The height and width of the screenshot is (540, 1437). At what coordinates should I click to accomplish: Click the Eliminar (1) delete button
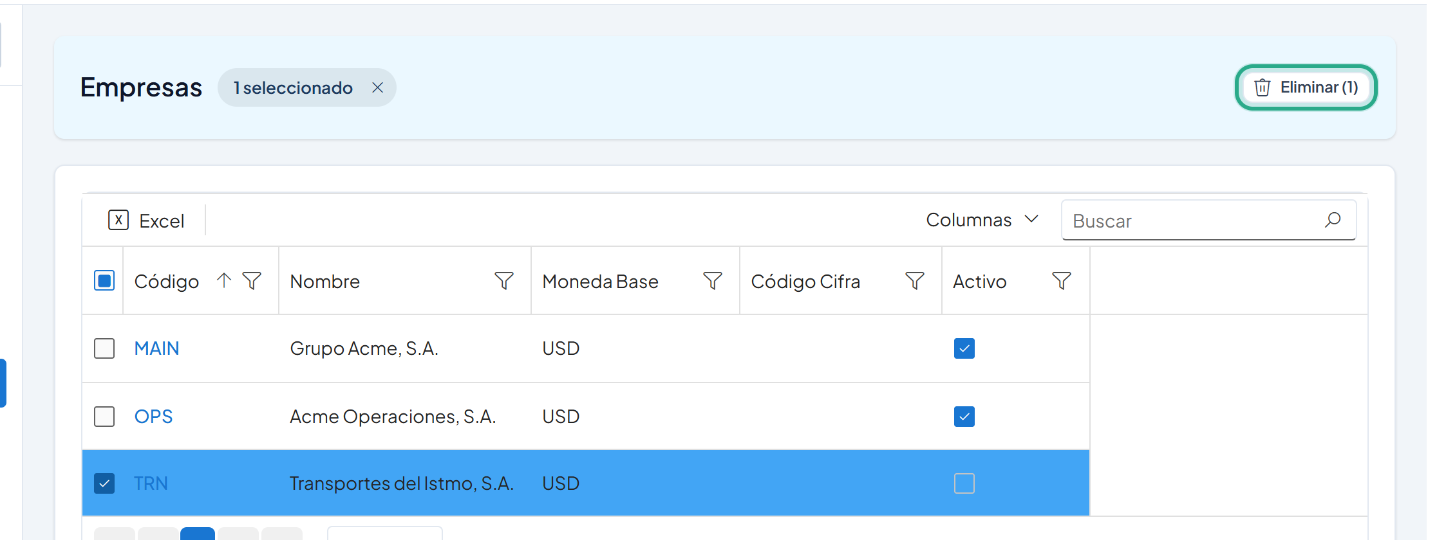[x=1306, y=87]
